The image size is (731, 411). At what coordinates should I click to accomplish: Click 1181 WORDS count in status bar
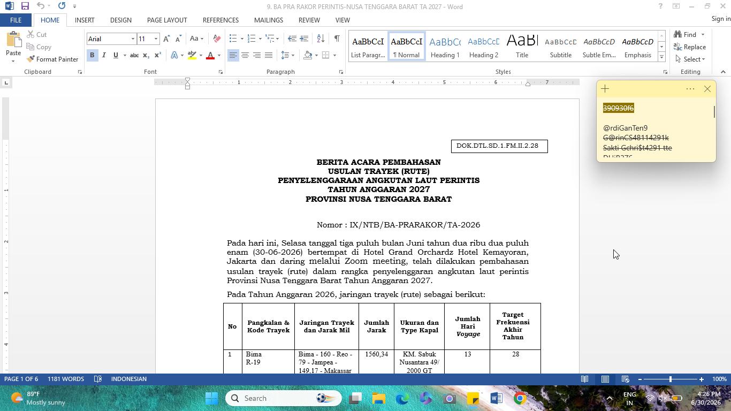(66, 379)
